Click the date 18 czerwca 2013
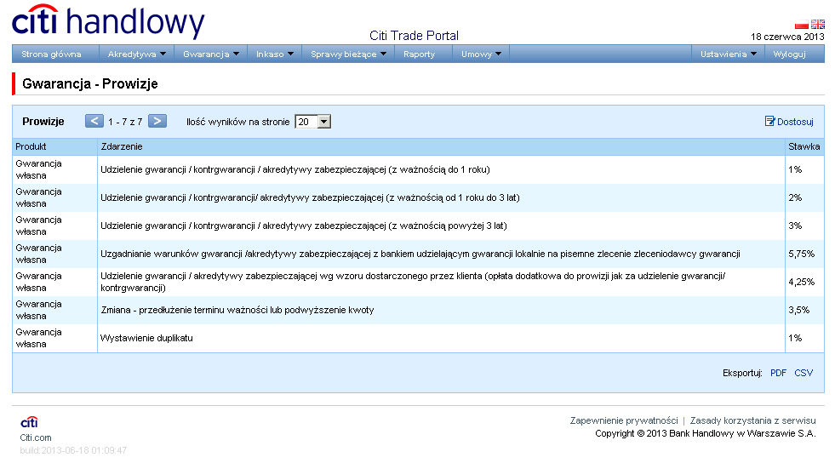Image resolution: width=835 pixels, height=463 pixels. click(787, 37)
